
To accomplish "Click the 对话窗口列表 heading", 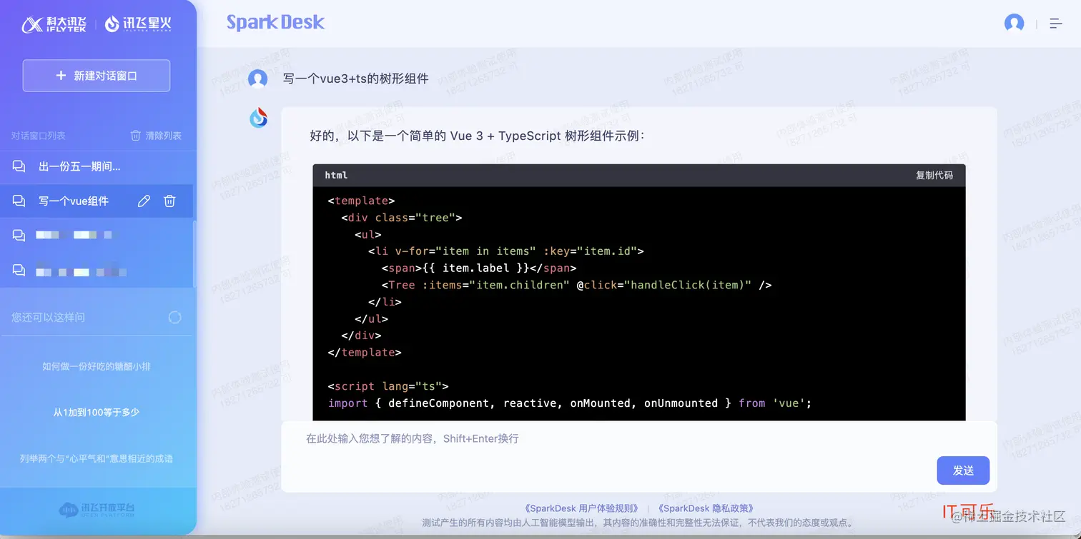I will pyautogui.click(x=39, y=136).
